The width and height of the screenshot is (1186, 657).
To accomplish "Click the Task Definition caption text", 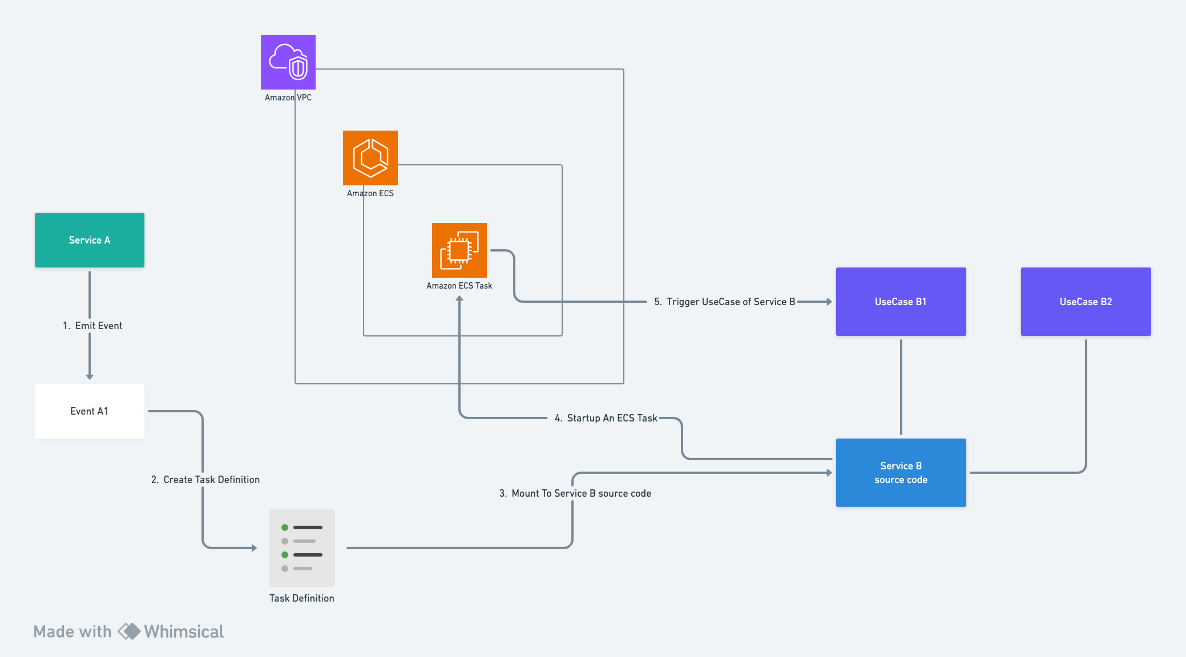I will [x=302, y=598].
